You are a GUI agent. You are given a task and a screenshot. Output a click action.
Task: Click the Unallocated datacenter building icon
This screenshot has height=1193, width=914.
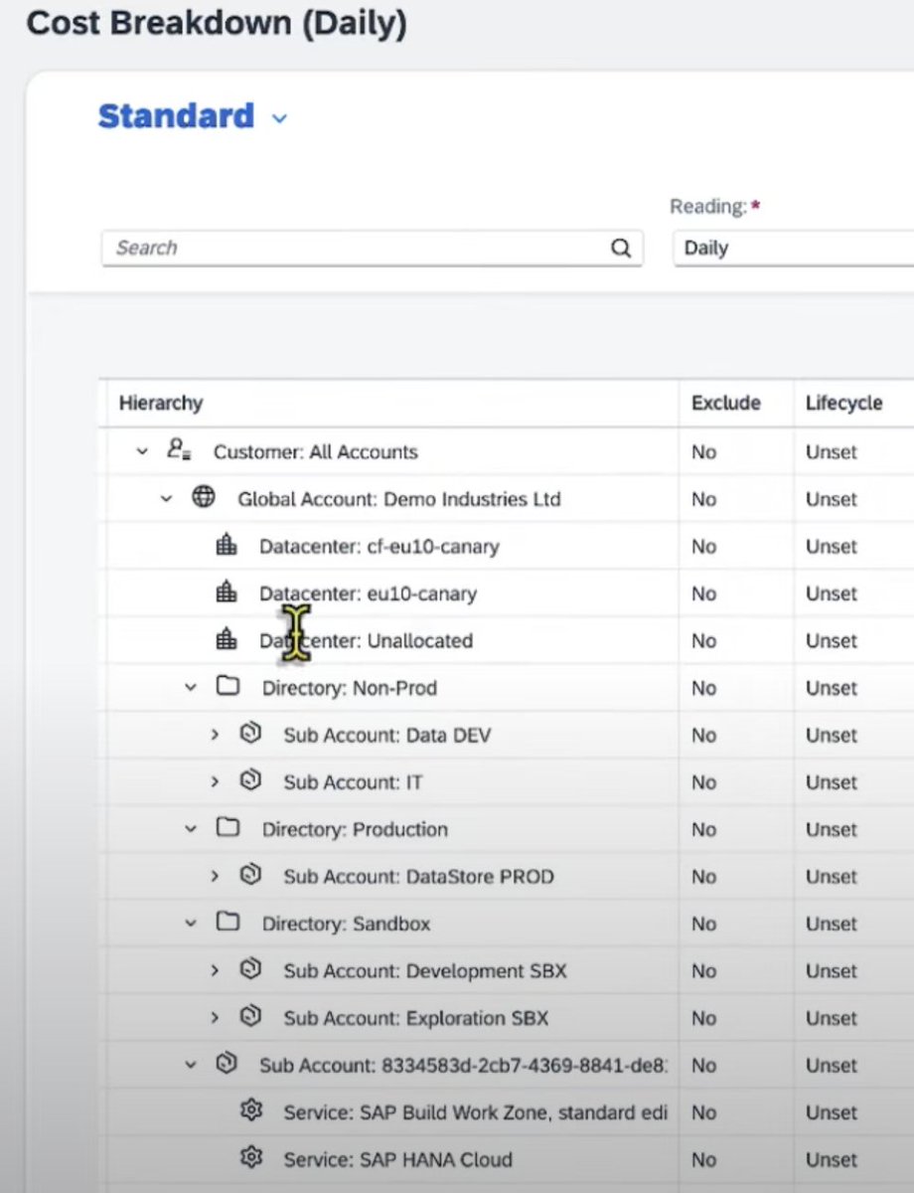227,640
